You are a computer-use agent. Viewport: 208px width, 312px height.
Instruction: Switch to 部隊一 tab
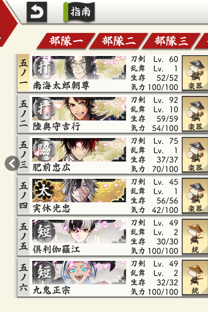pyautogui.click(x=66, y=41)
